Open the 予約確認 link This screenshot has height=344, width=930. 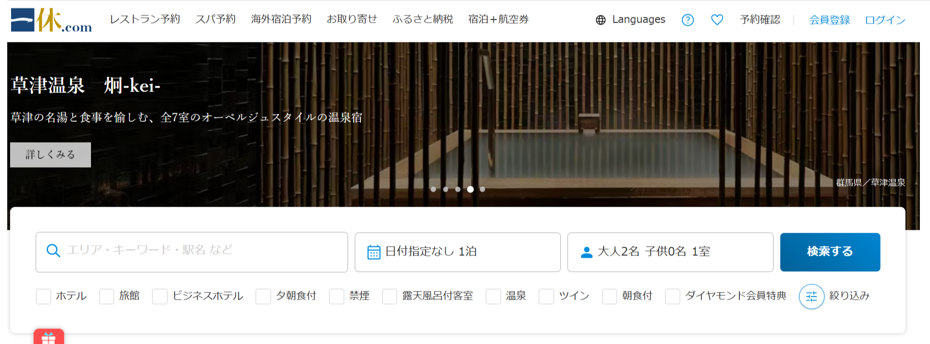coord(760,20)
